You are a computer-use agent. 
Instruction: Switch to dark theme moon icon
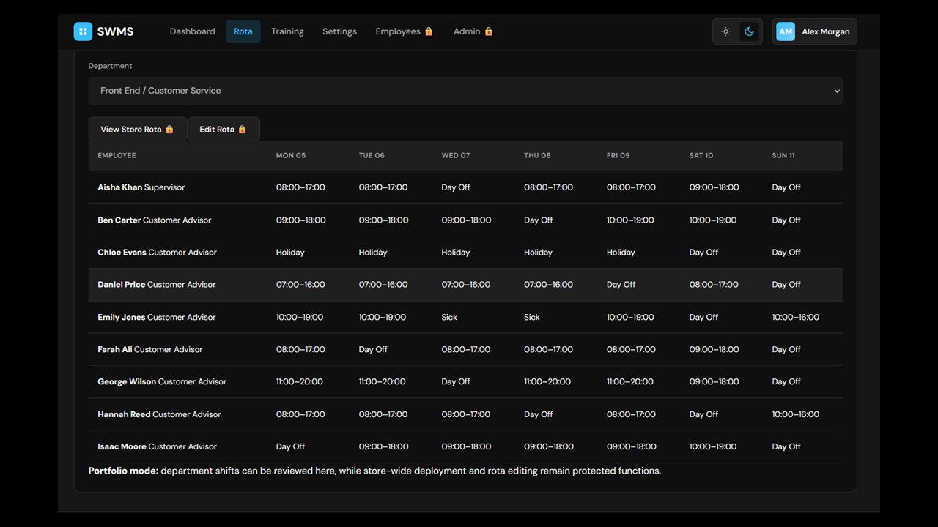click(x=749, y=31)
